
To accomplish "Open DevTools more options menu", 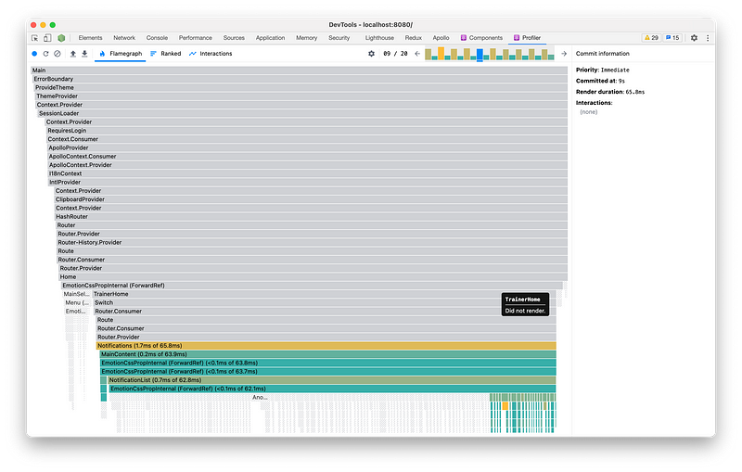I will (x=707, y=38).
